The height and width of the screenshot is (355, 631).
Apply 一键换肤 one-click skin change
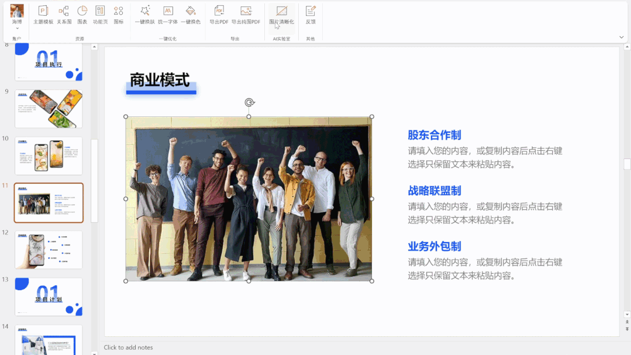pos(145,15)
